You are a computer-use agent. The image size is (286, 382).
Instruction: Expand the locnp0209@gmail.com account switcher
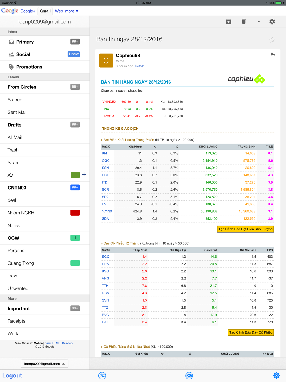click(x=45, y=364)
